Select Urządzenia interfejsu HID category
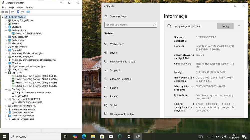The image size is (250, 140). [24, 106]
